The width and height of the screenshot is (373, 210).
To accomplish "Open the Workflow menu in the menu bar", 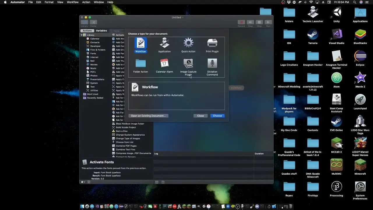I will tap(72, 2).
